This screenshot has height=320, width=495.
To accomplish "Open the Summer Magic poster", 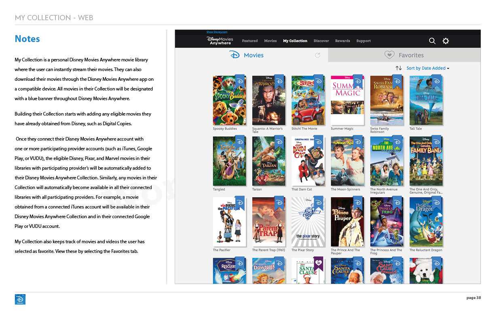I will tap(347, 100).
